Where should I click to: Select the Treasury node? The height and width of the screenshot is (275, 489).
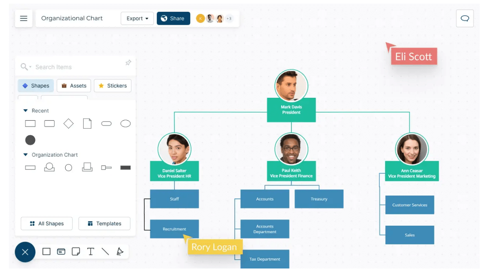click(319, 199)
